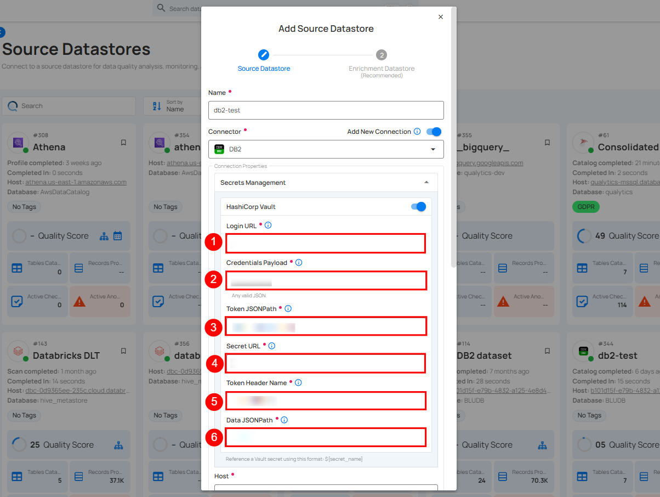Click the Add New Connection info icon
The height and width of the screenshot is (497, 660).
click(417, 132)
